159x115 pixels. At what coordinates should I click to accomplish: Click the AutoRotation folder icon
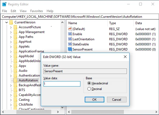[x=15, y=80]
